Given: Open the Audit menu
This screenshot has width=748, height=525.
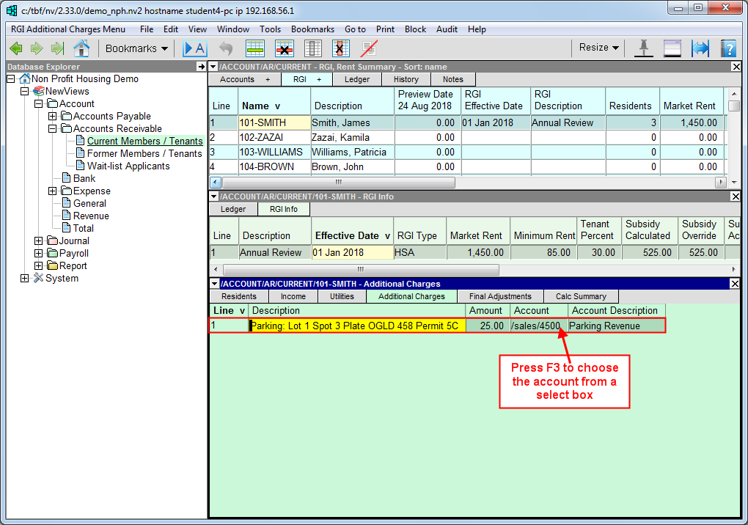Looking at the screenshot, I should 447,29.
